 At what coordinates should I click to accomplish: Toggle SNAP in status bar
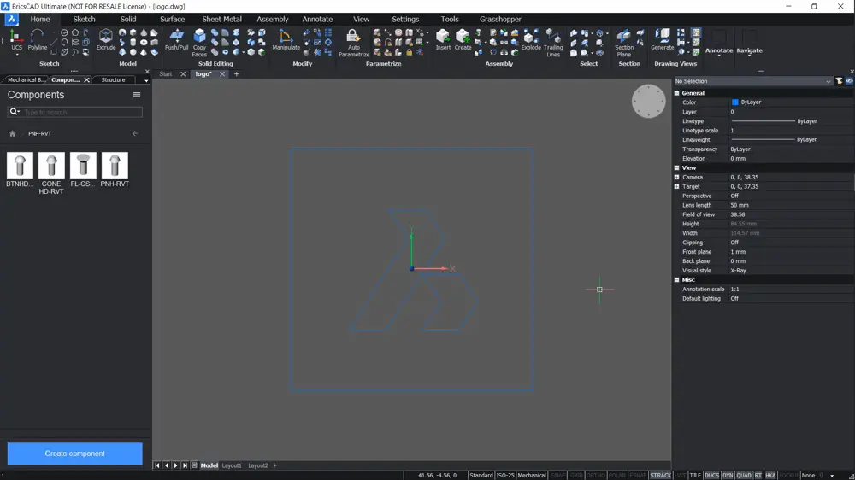[557, 476]
